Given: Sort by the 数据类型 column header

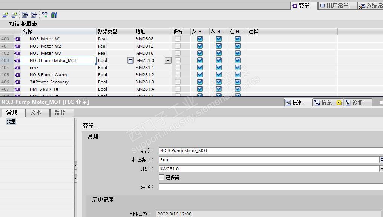Looking at the screenshot, I should (x=115, y=32).
